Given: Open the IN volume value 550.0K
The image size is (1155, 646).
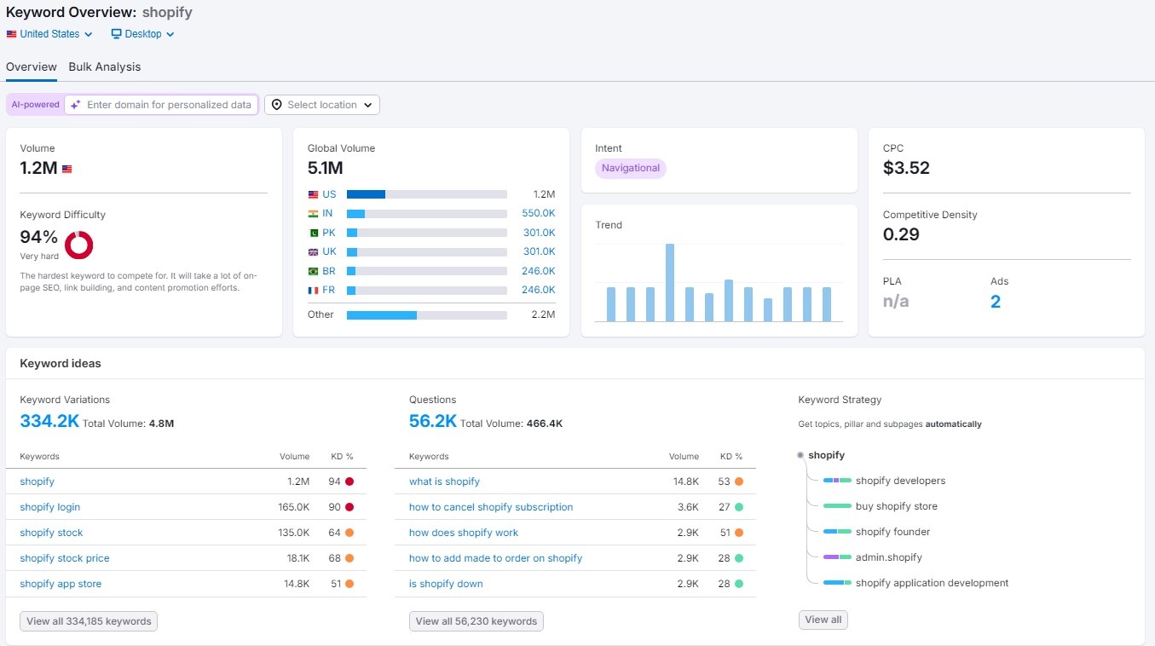Looking at the screenshot, I should [x=539, y=213].
